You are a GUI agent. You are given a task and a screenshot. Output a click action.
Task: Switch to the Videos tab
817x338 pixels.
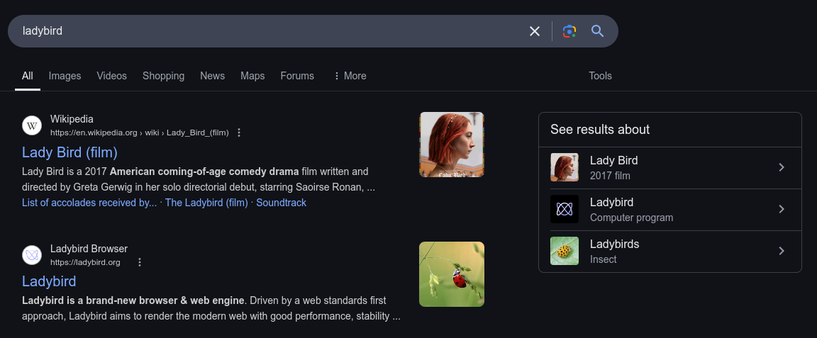pyautogui.click(x=111, y=76)
